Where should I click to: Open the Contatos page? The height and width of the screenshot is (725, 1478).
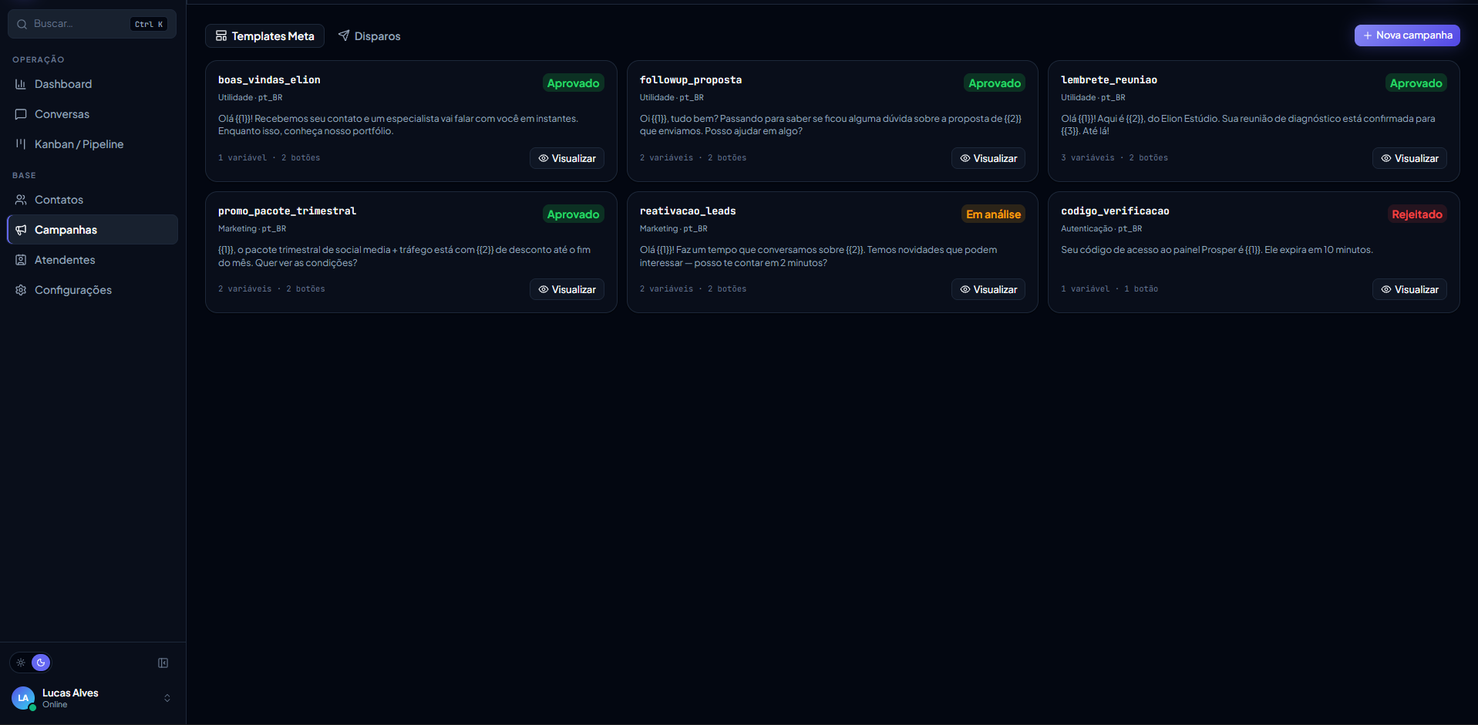click(93, 200)
